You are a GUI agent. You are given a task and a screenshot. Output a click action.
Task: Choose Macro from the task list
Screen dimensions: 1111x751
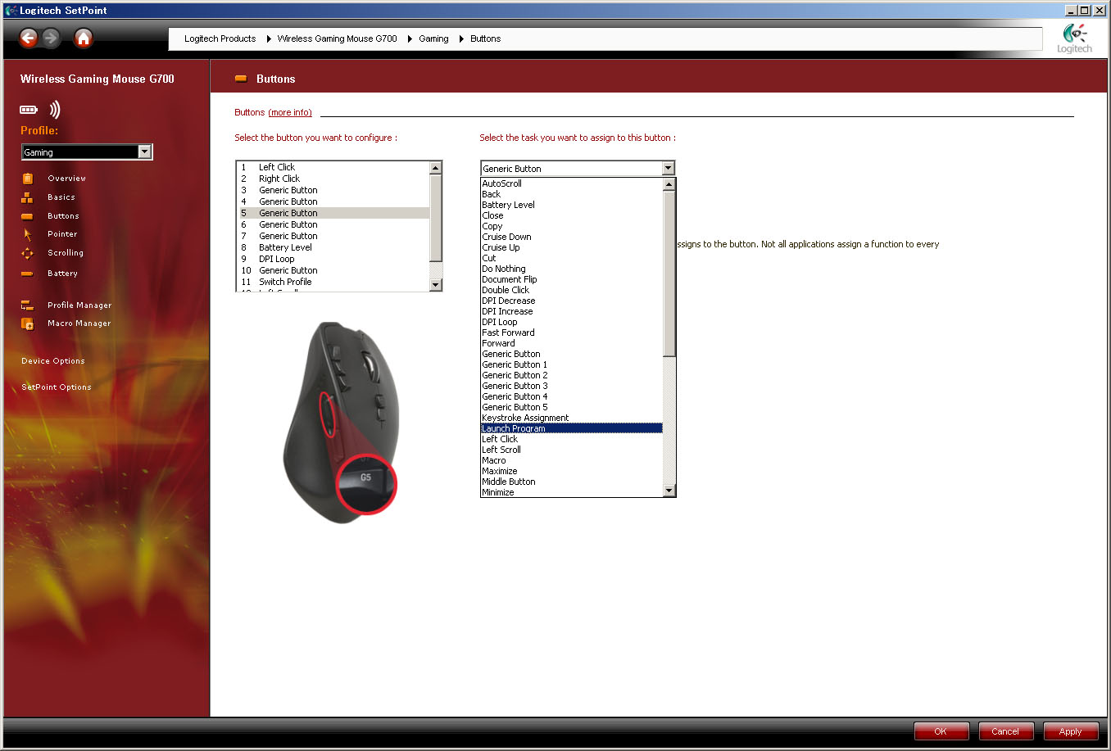[x=572, y=460]
